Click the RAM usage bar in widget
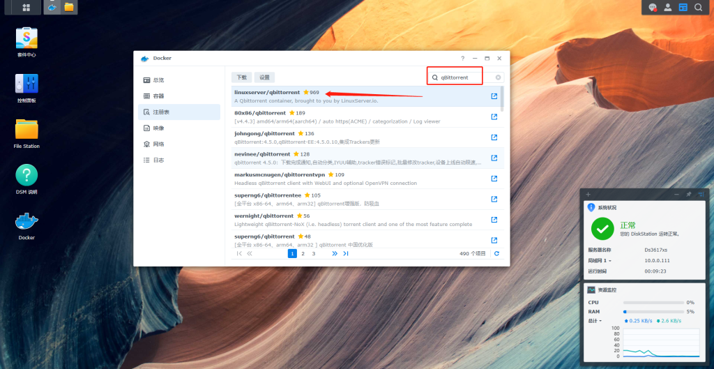The image size is (714, 369). [x=653, y=312]
